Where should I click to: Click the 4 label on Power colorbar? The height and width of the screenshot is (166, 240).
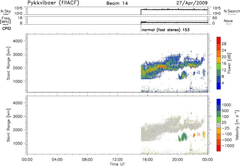pos(223,83)
